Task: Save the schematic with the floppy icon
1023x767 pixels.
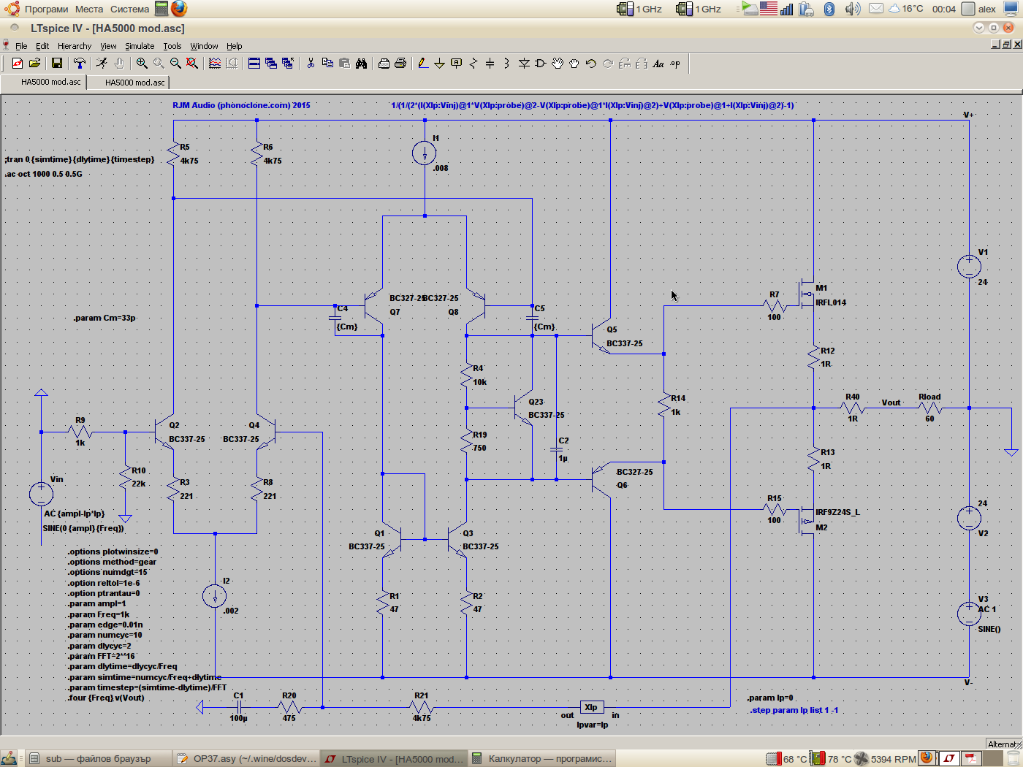Action: (x=56, y=64)
